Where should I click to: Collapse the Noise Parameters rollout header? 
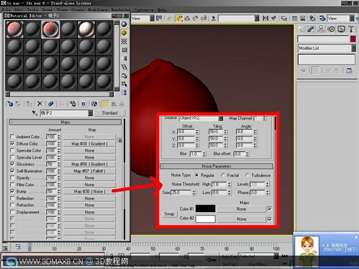(216, 166)
